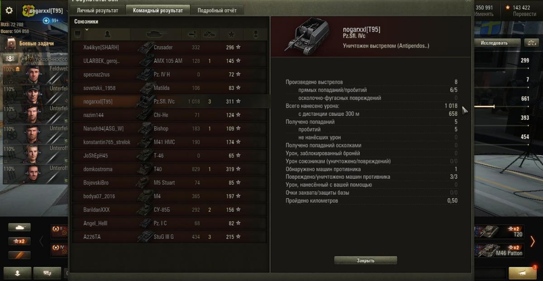Toggle the x2 bonus star filter
This screenshot has width=543, height=281.
click(19, 241)
